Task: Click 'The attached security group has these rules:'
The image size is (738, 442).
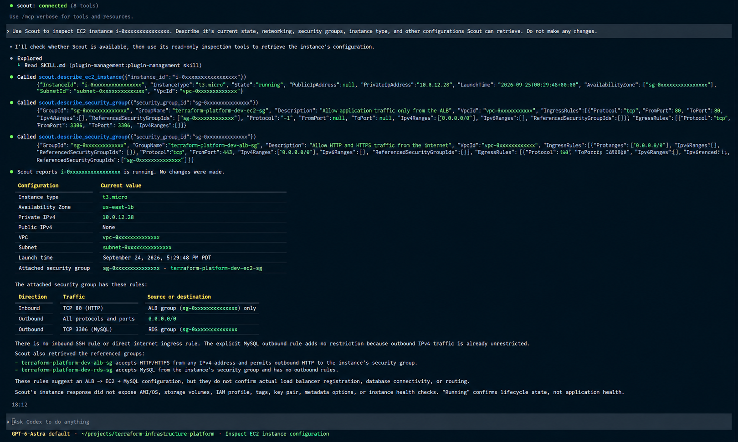Action: pos(81,285)
